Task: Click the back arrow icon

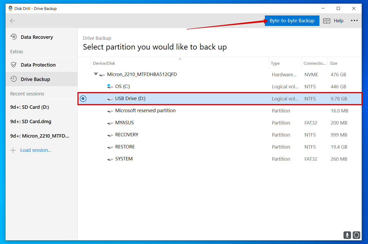Action: pos(12,21)
